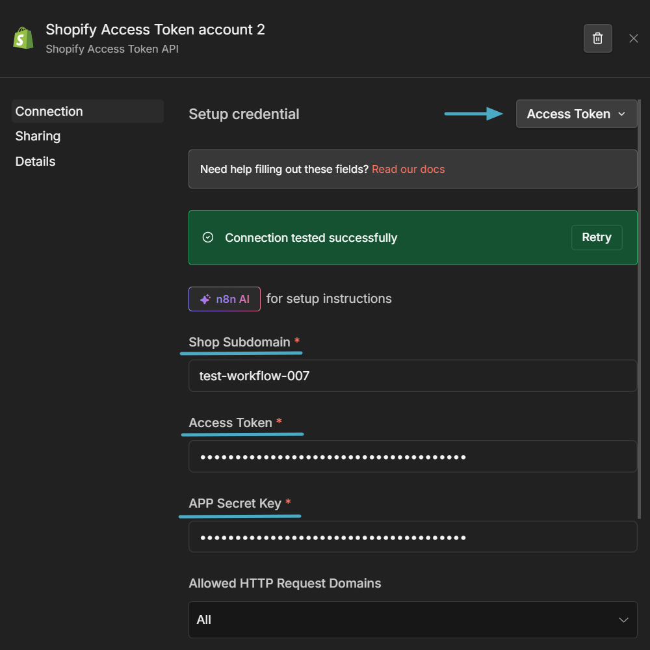The width and height of the screenshot is (650, 650).
Task: Open the Allowed HTTP Request Domains selector
Action: click(x=413, y=619)
